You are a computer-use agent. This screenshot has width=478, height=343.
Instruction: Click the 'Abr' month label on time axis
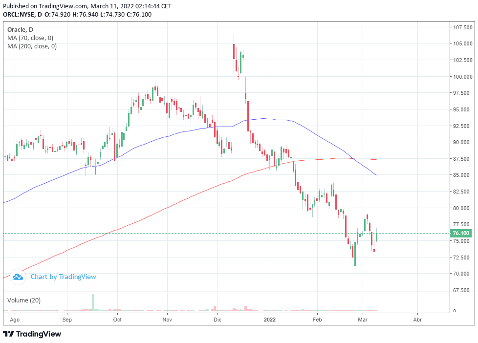(417, 320)
